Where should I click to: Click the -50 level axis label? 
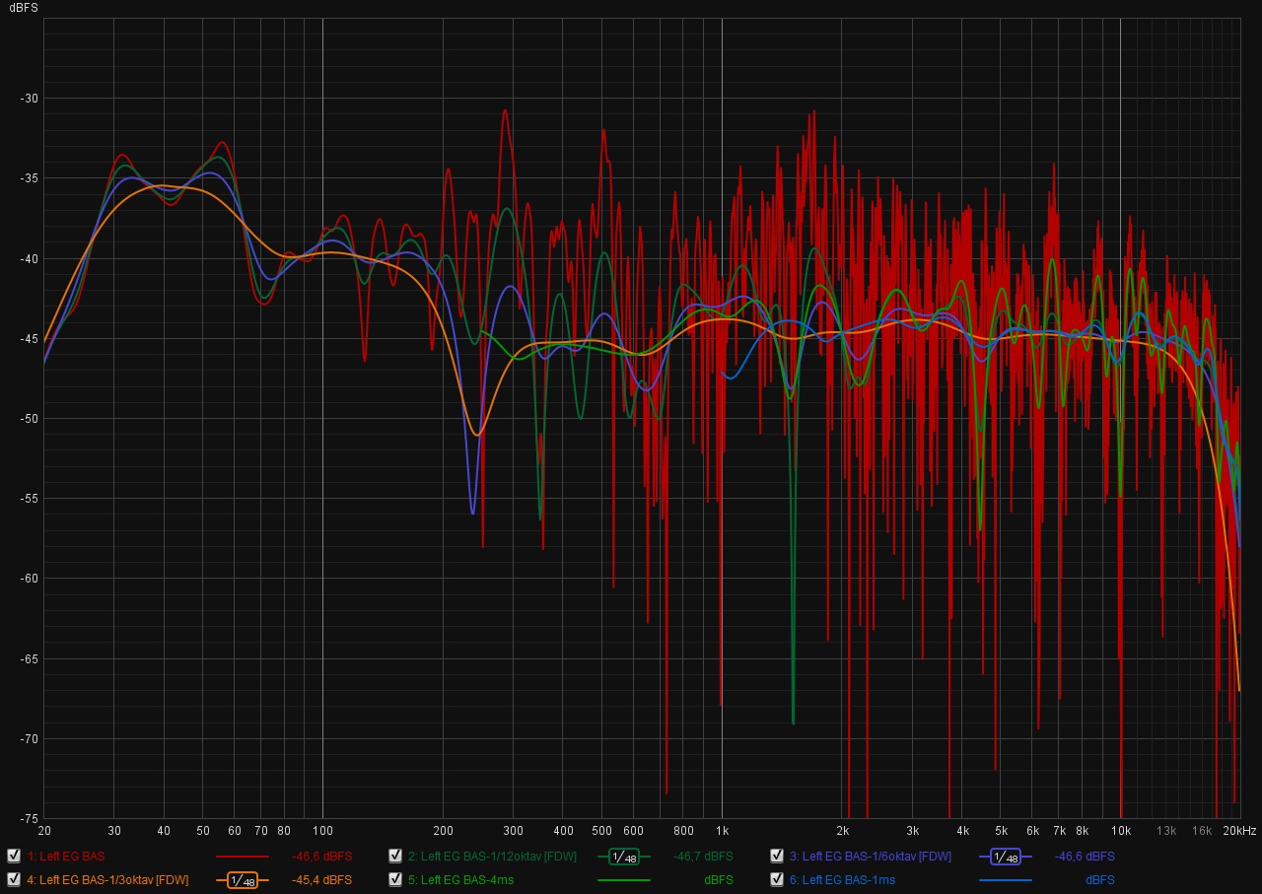coord(29,419)
